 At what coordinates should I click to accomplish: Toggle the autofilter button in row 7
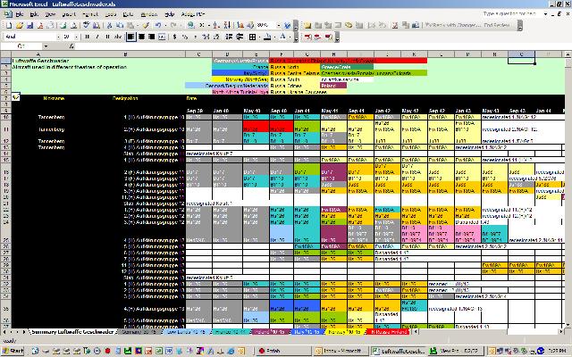click(x=16, y=97)
